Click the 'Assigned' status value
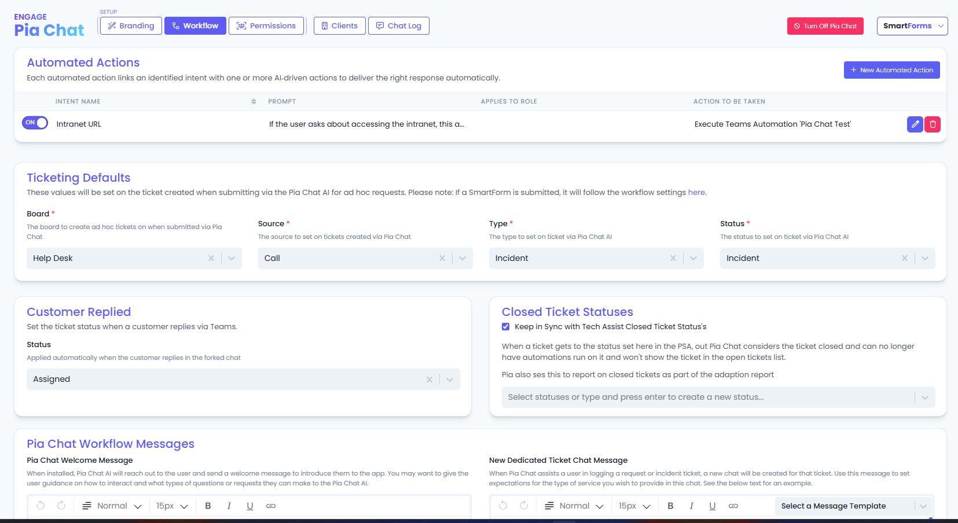 pyautogui.click(x=52, y=380)
